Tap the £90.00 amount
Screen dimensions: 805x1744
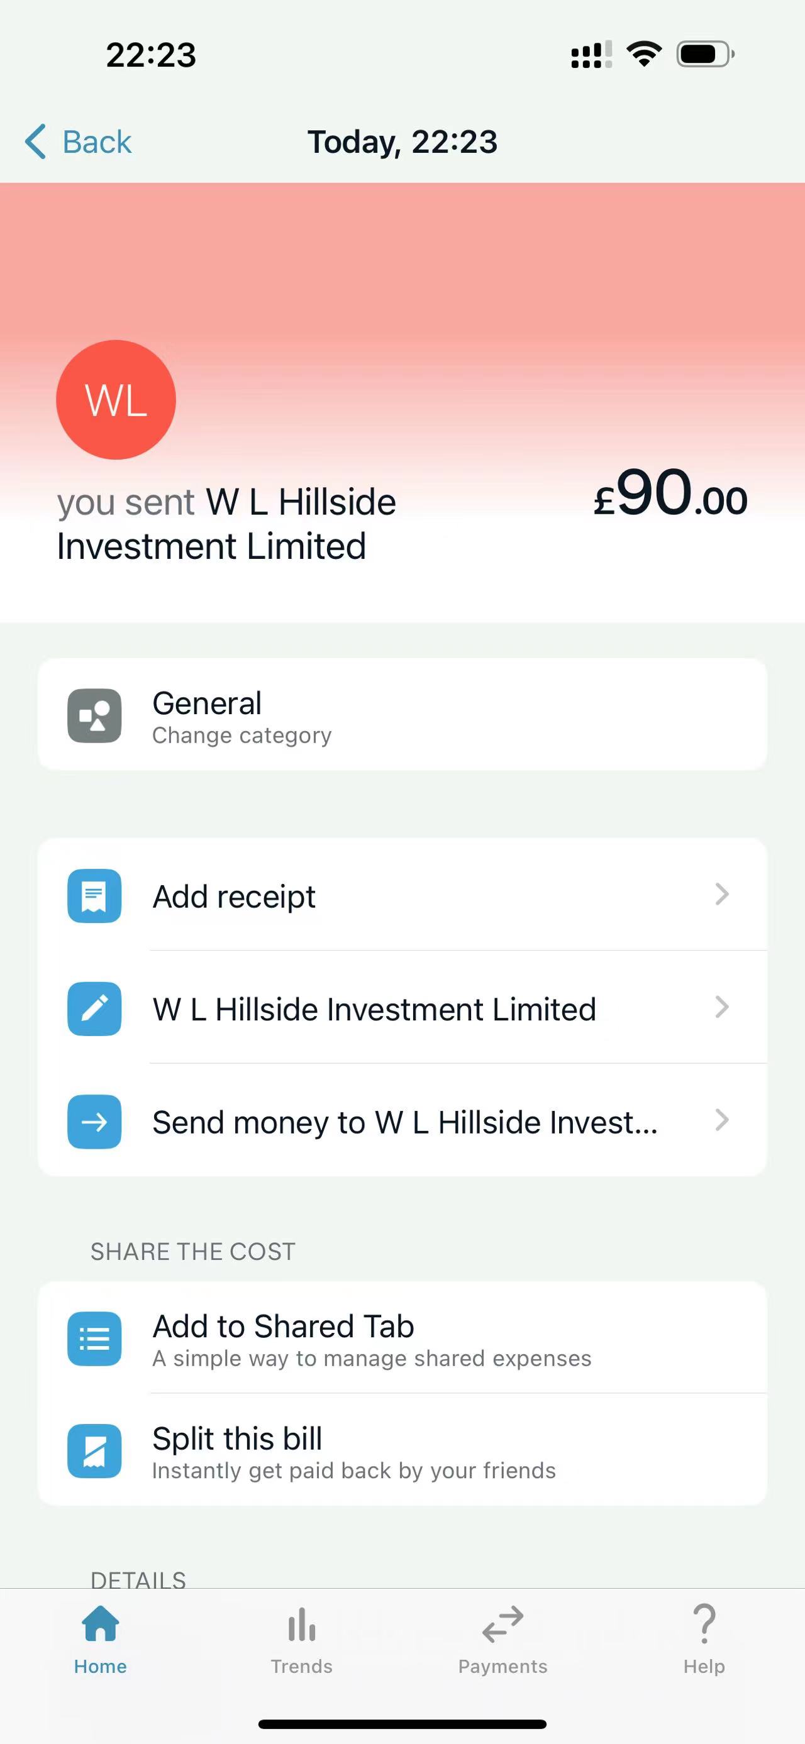point(670,494)
